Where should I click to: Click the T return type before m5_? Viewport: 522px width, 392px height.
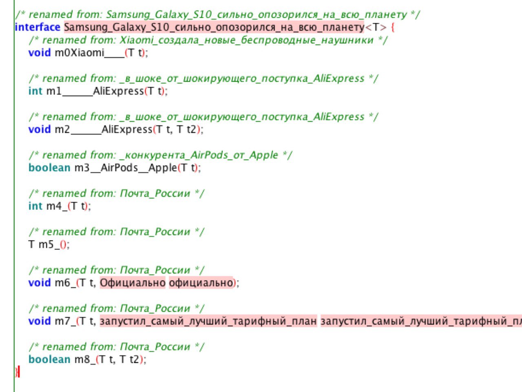31,244
